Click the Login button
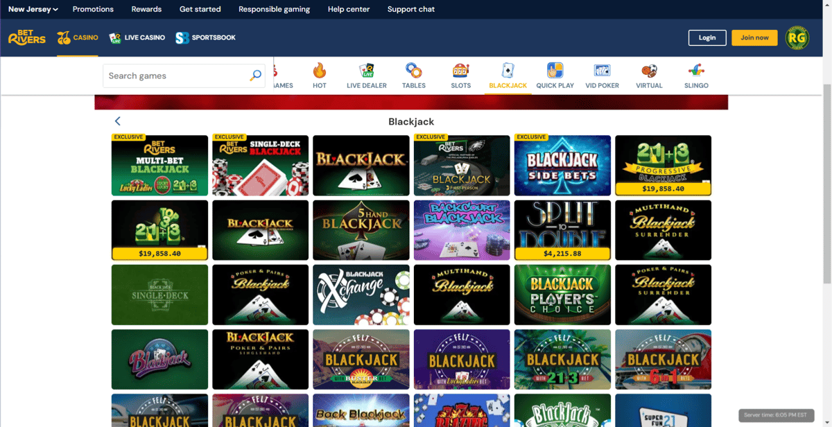832x427 pixels. click(x=707, y=37)
